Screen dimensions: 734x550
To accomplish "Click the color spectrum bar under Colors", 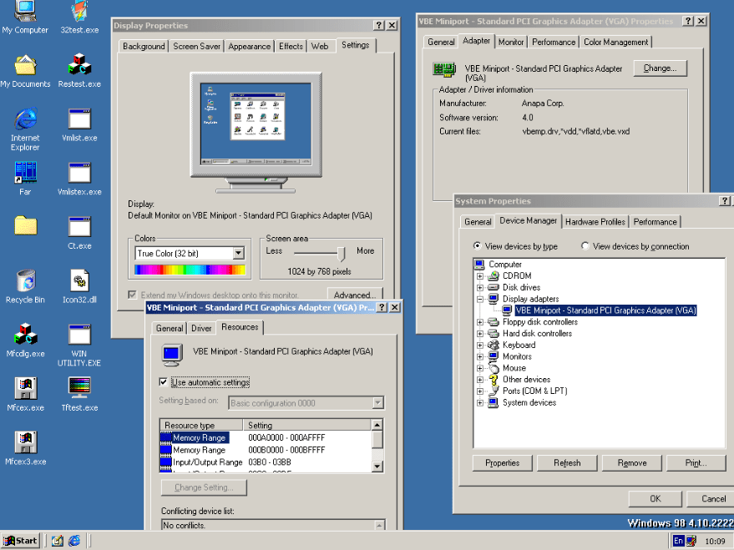I will pos(190,270).
